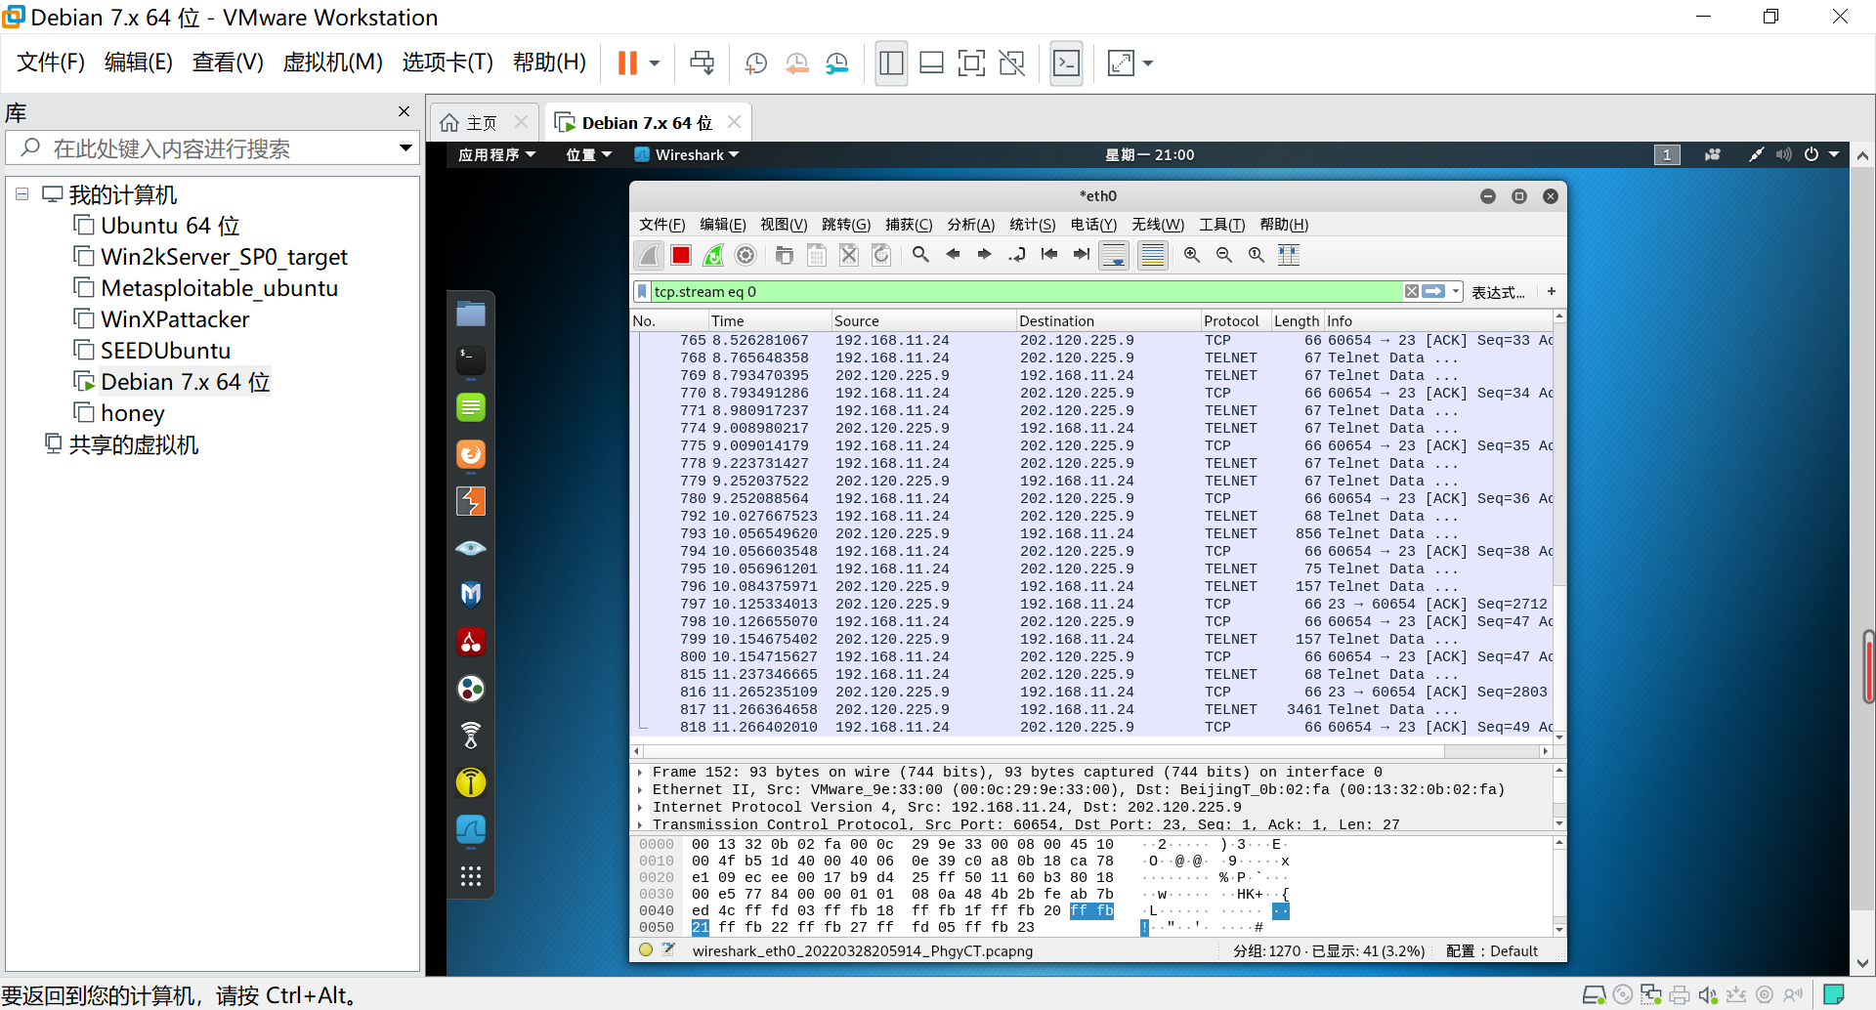Image resolution: width=1876 pixels, height=1010 pixels.
Task: Zoom out on packet list text
Action: [x=1224, y=255]
